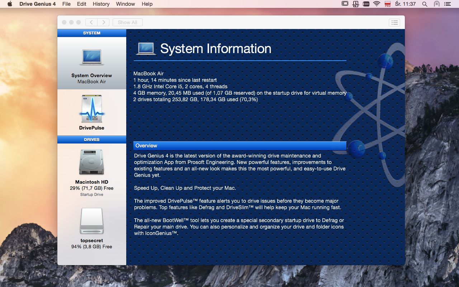Open the Edit menu

(x=82, y=4)
